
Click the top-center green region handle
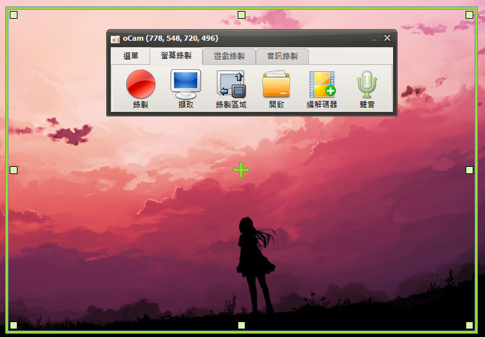(x=242, y=15)
